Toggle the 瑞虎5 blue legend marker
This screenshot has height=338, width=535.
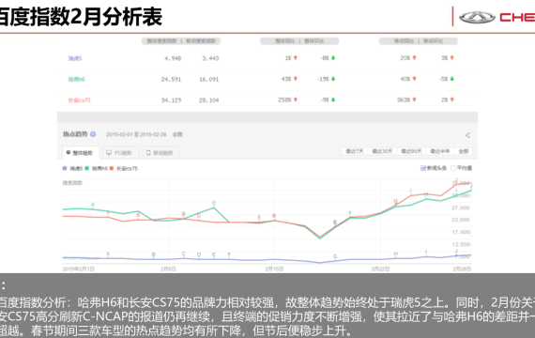click(65, 168)
